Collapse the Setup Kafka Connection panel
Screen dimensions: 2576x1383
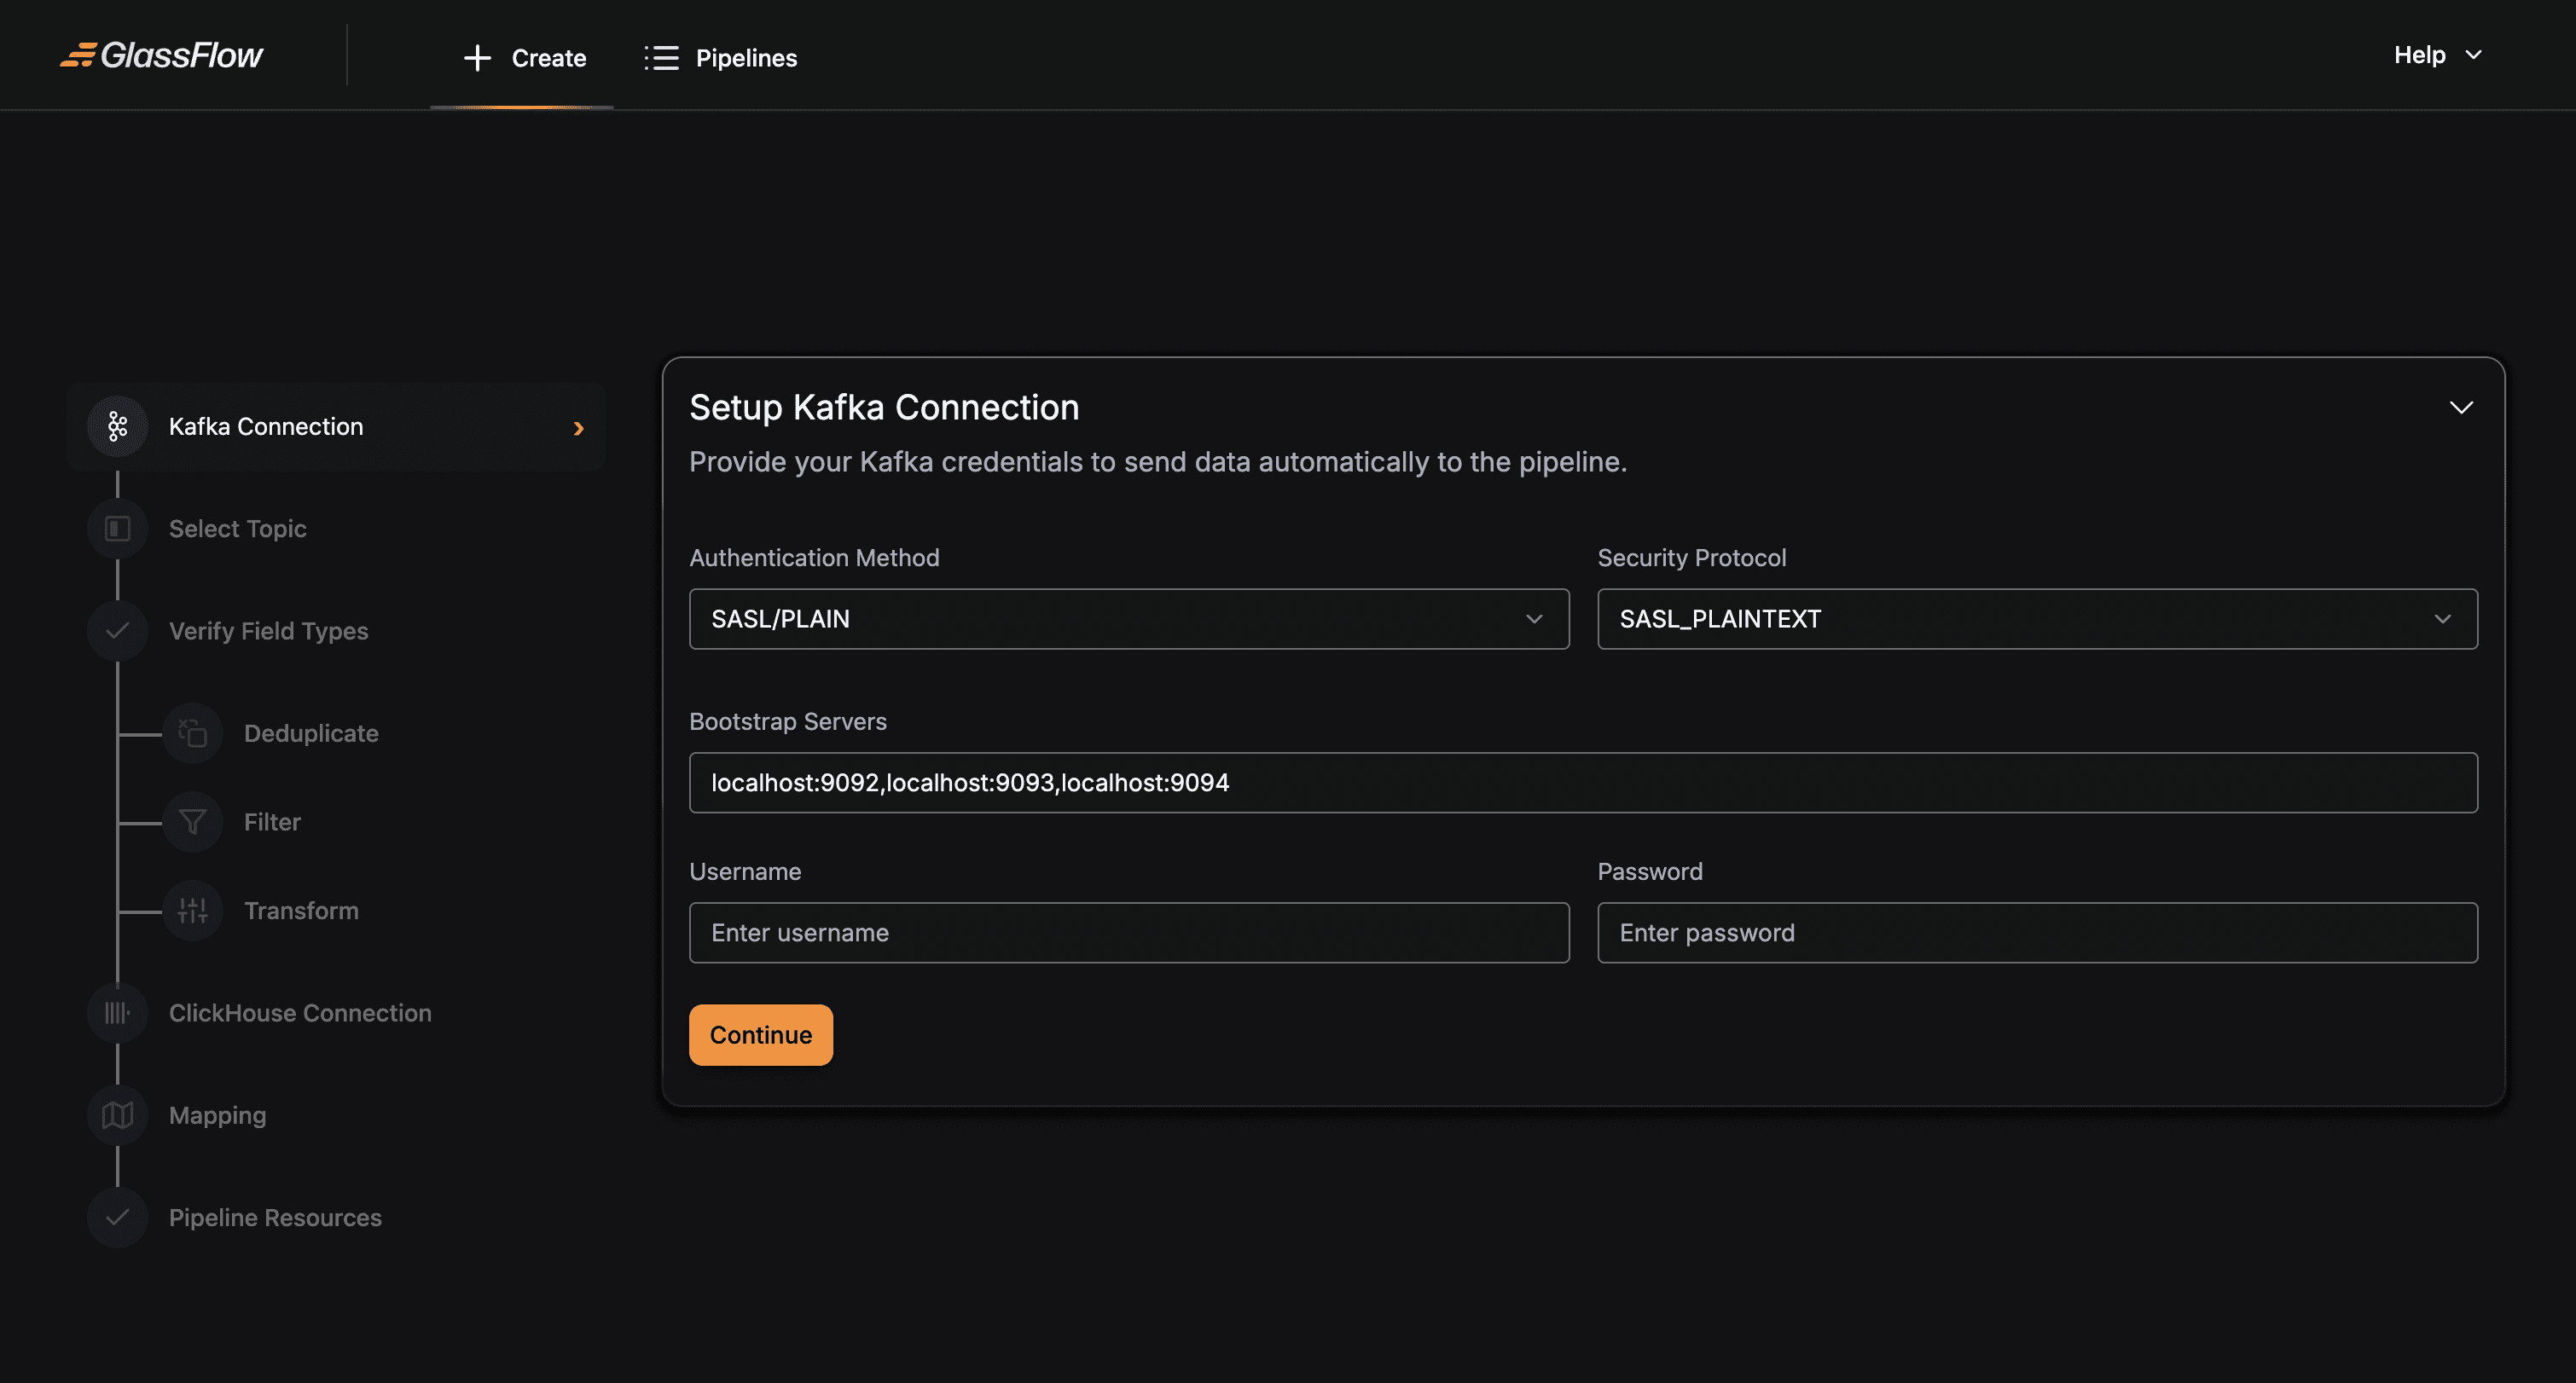2461,407
